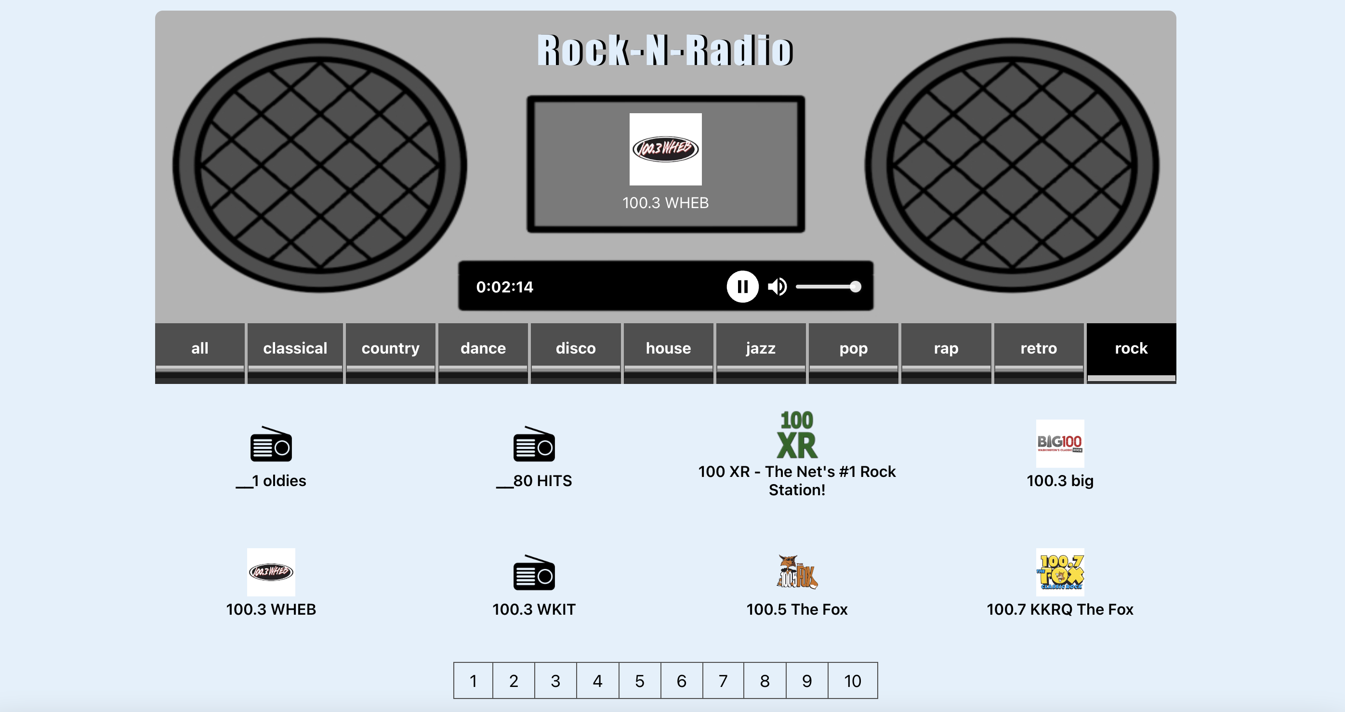Viewport: 1345px width, 712px height.
Task: Mute the audio with the speaker icon
Action: coord(777,286)
